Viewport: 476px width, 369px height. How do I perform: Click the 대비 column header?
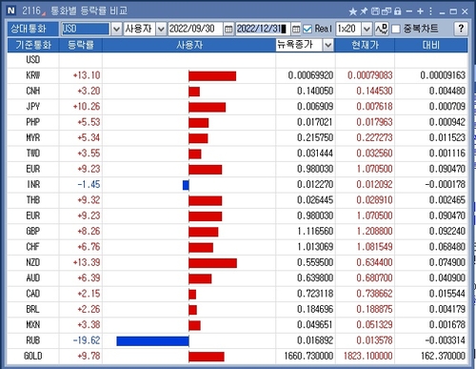click(x=431, y=45)
